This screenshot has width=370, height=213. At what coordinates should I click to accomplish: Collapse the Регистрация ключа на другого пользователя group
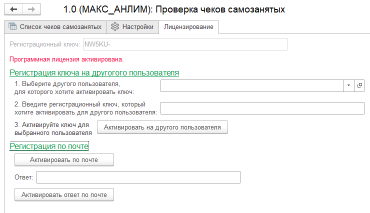[94, 72]
